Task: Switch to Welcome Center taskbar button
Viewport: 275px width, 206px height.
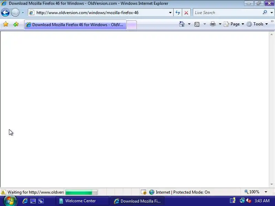Action: coord(82,201)
